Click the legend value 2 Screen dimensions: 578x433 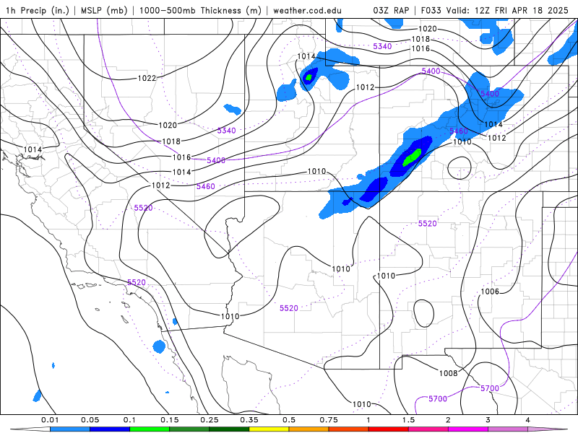448,420
